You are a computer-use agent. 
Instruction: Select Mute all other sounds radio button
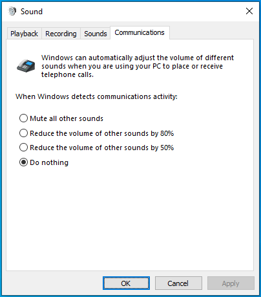23,118
